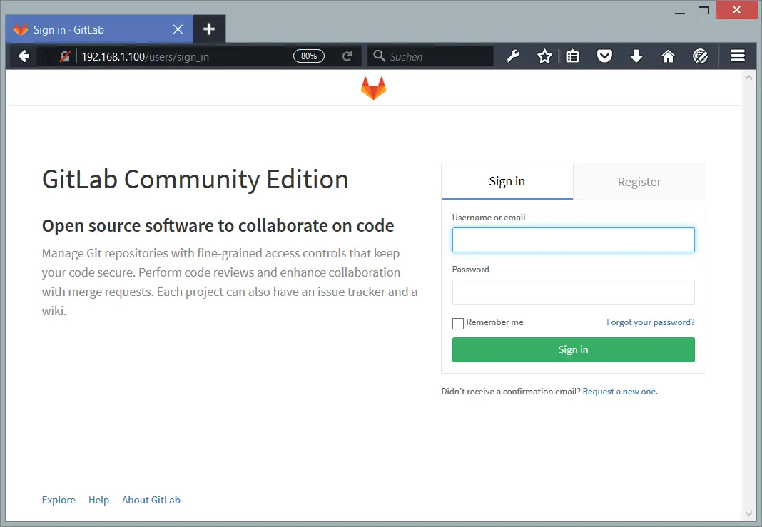Click the GitLab Community Edition heading
Screen dimensions: 762x527
coord(195,179)
